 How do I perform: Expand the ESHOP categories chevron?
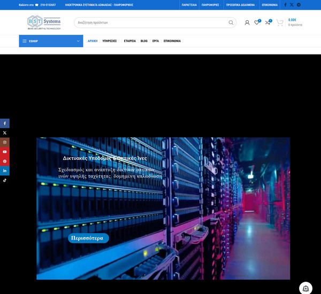pos(78,41)
